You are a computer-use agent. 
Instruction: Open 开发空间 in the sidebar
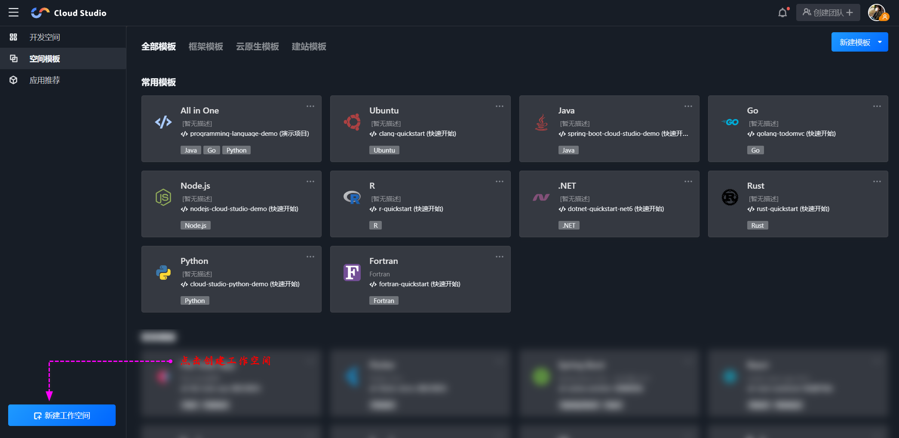tap(63, 37)
